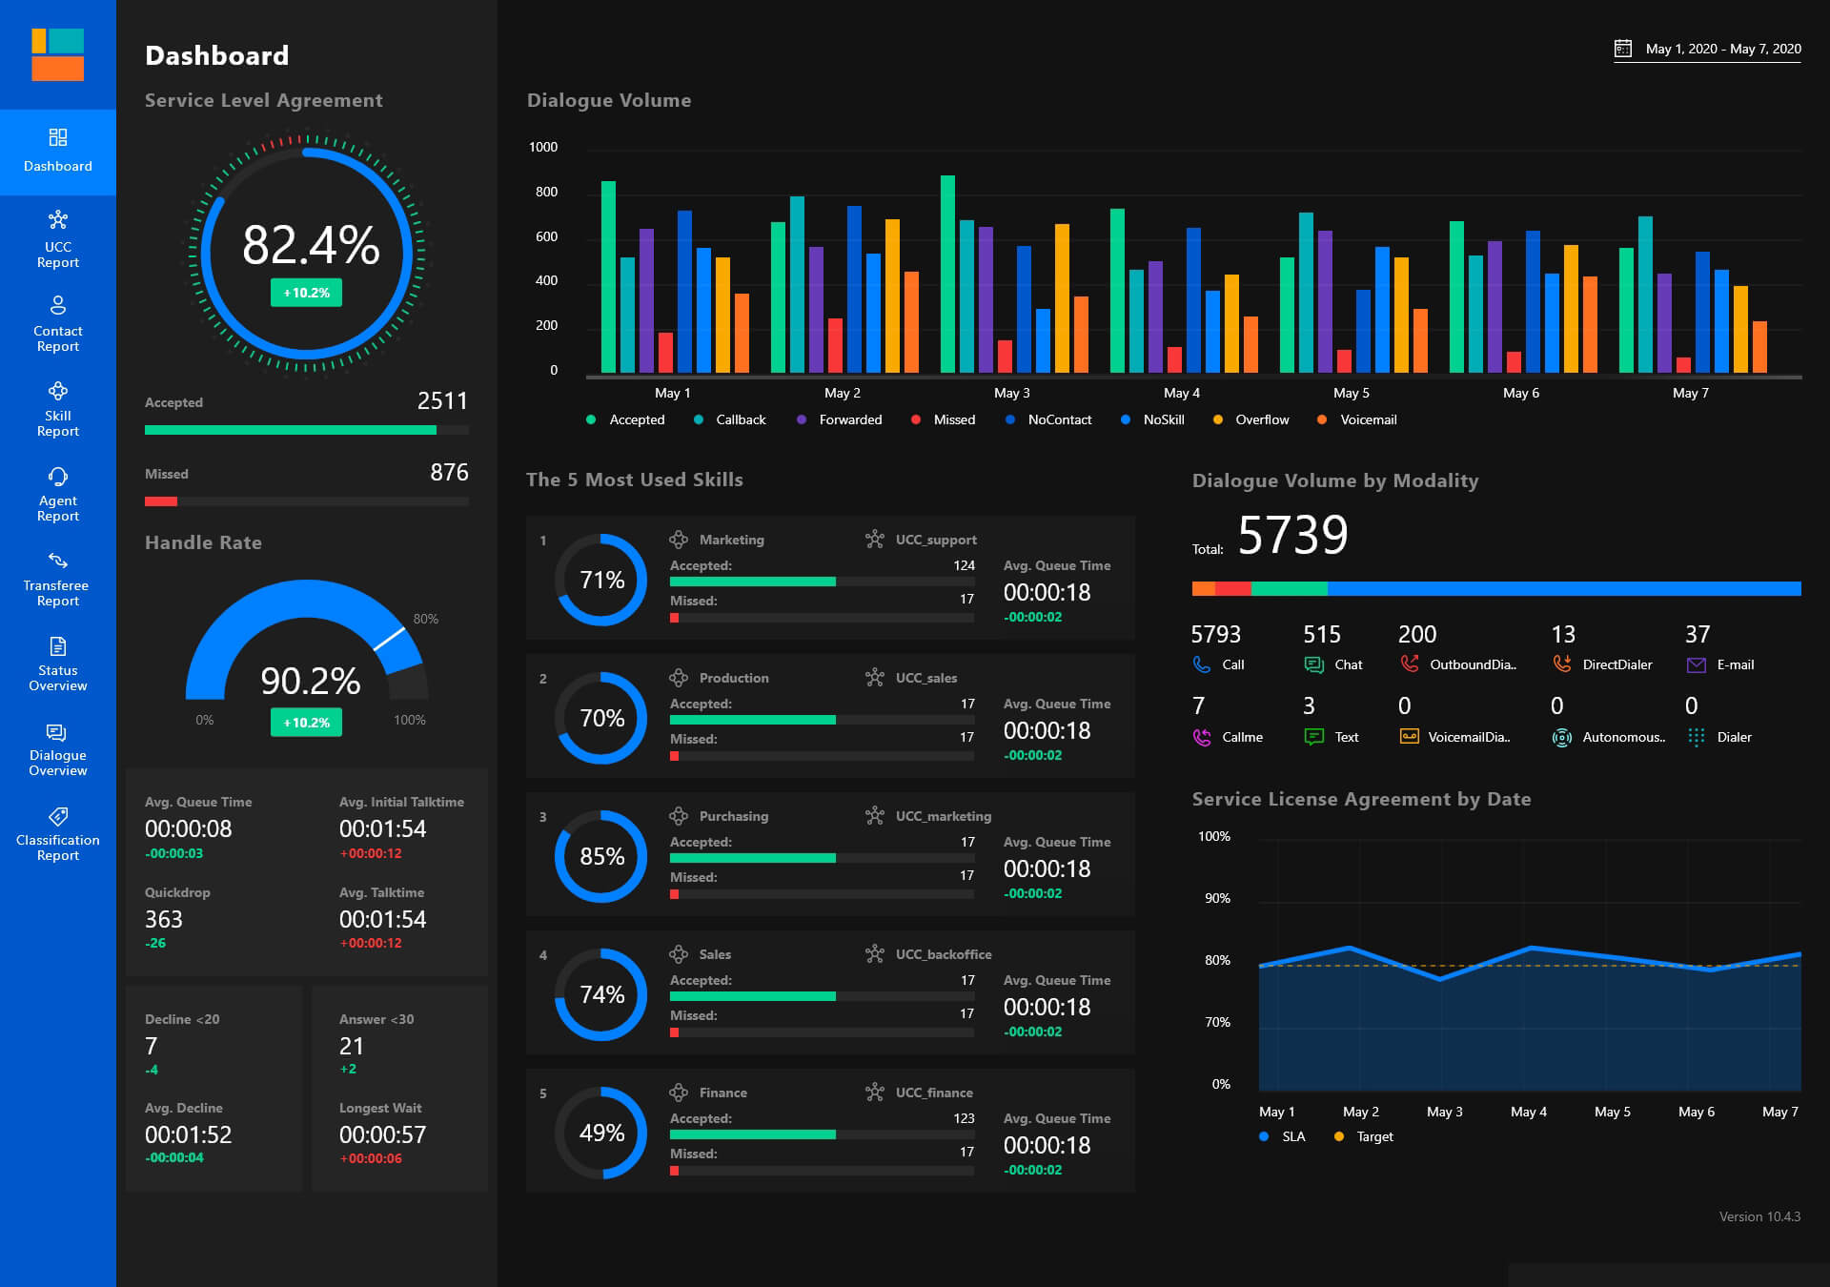Toggle the Missed series in Dialogue Volume legend

(x=944, y=419)
